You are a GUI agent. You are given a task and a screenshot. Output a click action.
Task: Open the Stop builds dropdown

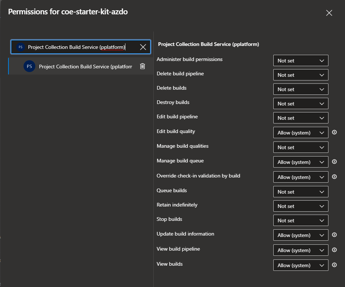tap(300, 220)
